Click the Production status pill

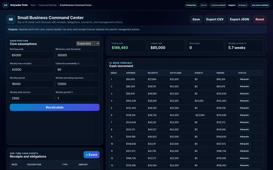[191, 5]
